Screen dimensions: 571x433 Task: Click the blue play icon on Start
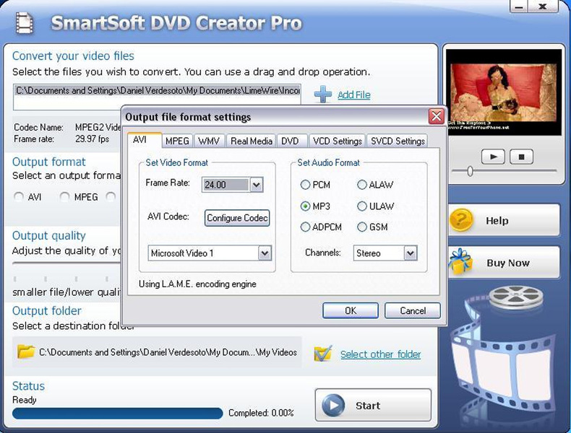click(332, 405)
